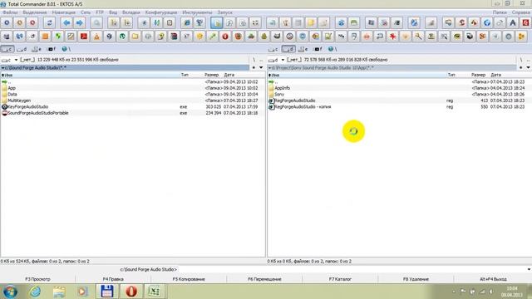Image resolution: width=532 pixels, height=299 pixels.
Task: Open the Excel taskbar icon
Action: point(155,292)
